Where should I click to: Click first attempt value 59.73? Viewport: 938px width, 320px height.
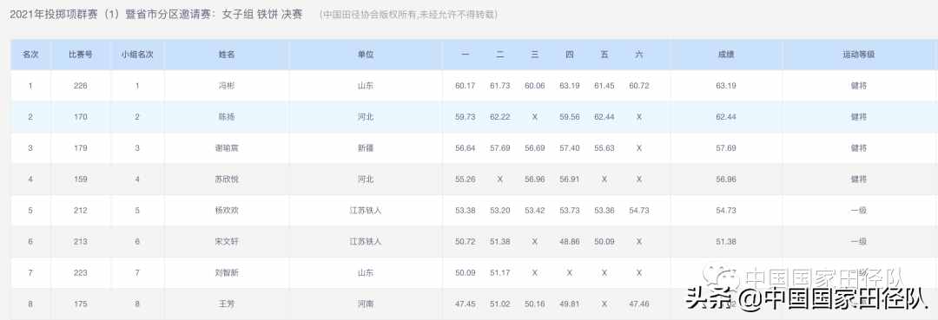click(465, 117)
